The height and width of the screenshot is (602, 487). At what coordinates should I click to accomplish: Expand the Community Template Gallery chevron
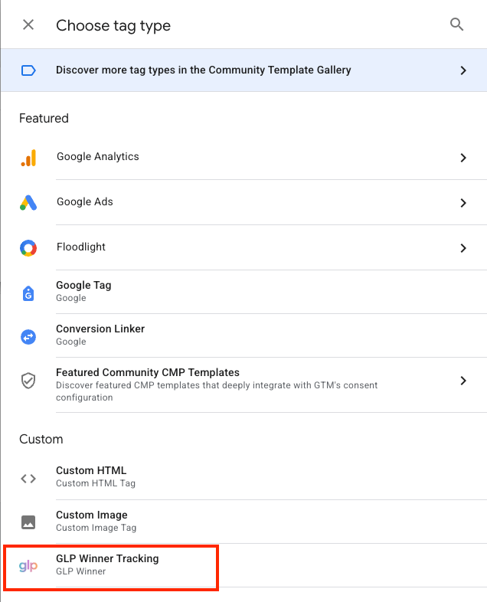(x=462, y=70)
